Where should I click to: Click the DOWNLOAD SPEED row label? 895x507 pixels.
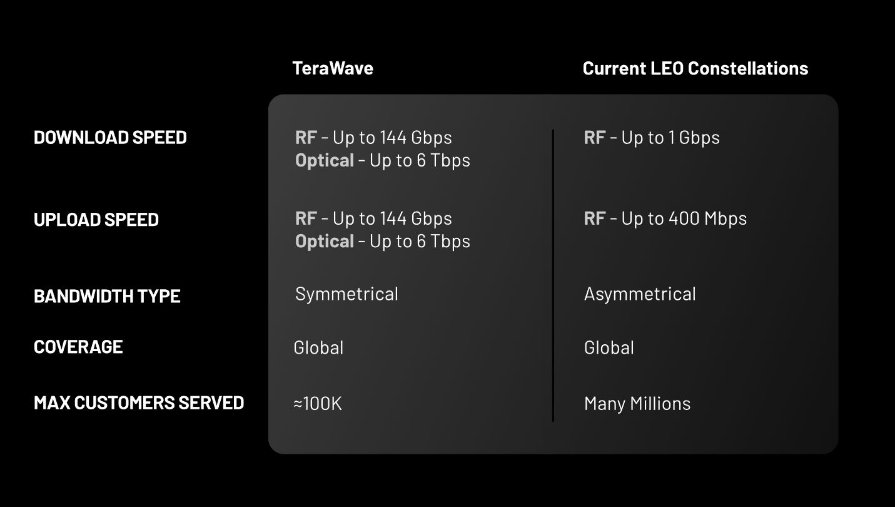point(110,138)
